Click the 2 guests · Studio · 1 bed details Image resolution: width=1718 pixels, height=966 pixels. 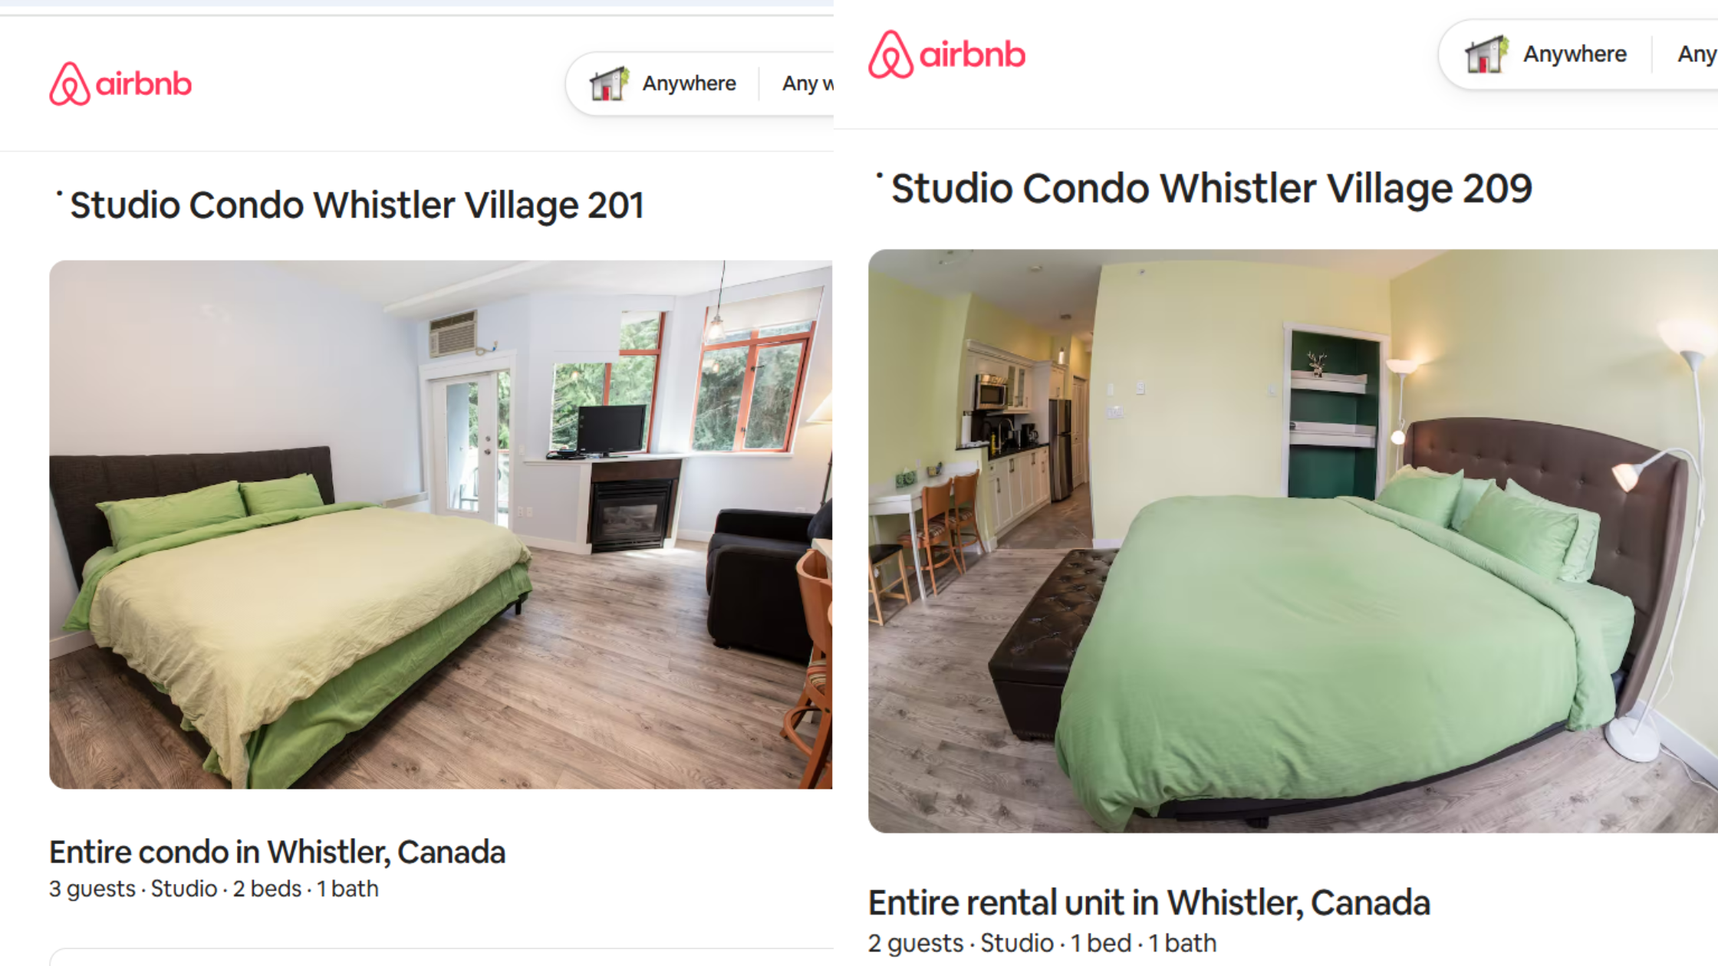pos(1042,943)
